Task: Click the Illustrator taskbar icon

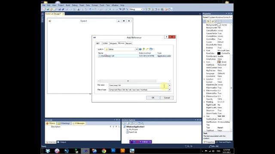Action: click(x=122, y=151)
